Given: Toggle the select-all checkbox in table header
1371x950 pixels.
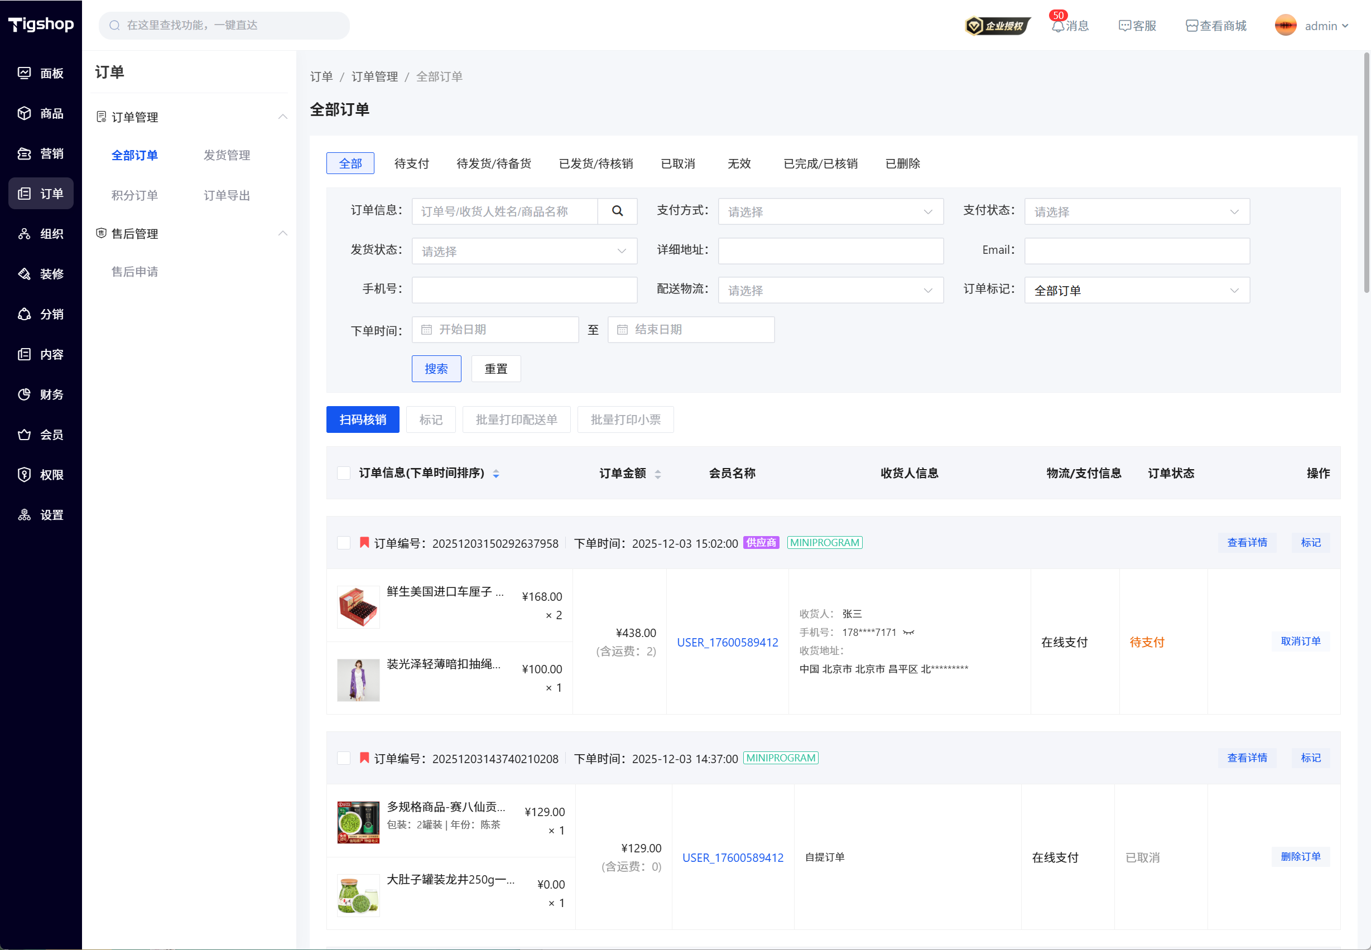Looking at the screenshot, I should click(x=344, y=473).
